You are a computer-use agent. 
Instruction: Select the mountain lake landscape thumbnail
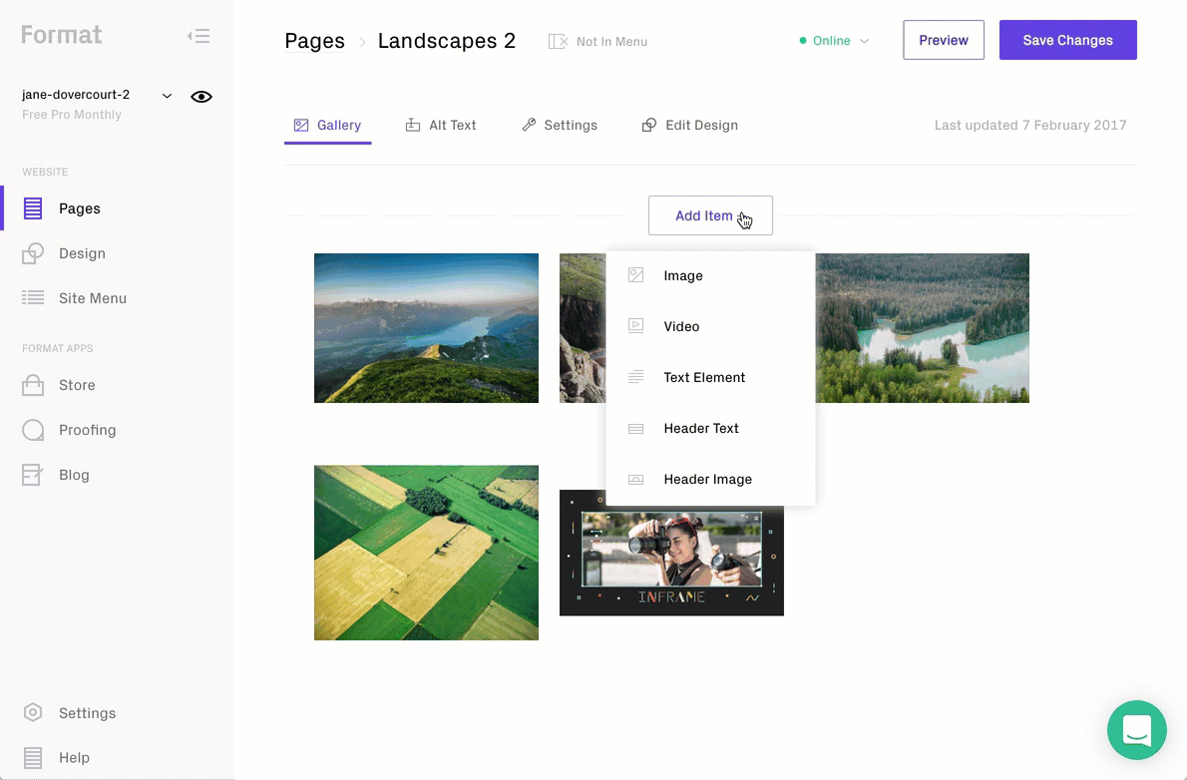(x=426, y=328)
